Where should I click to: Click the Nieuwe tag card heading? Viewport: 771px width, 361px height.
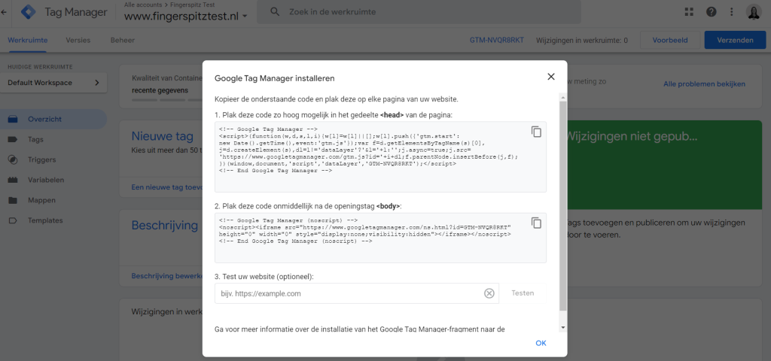click(163, 136)
